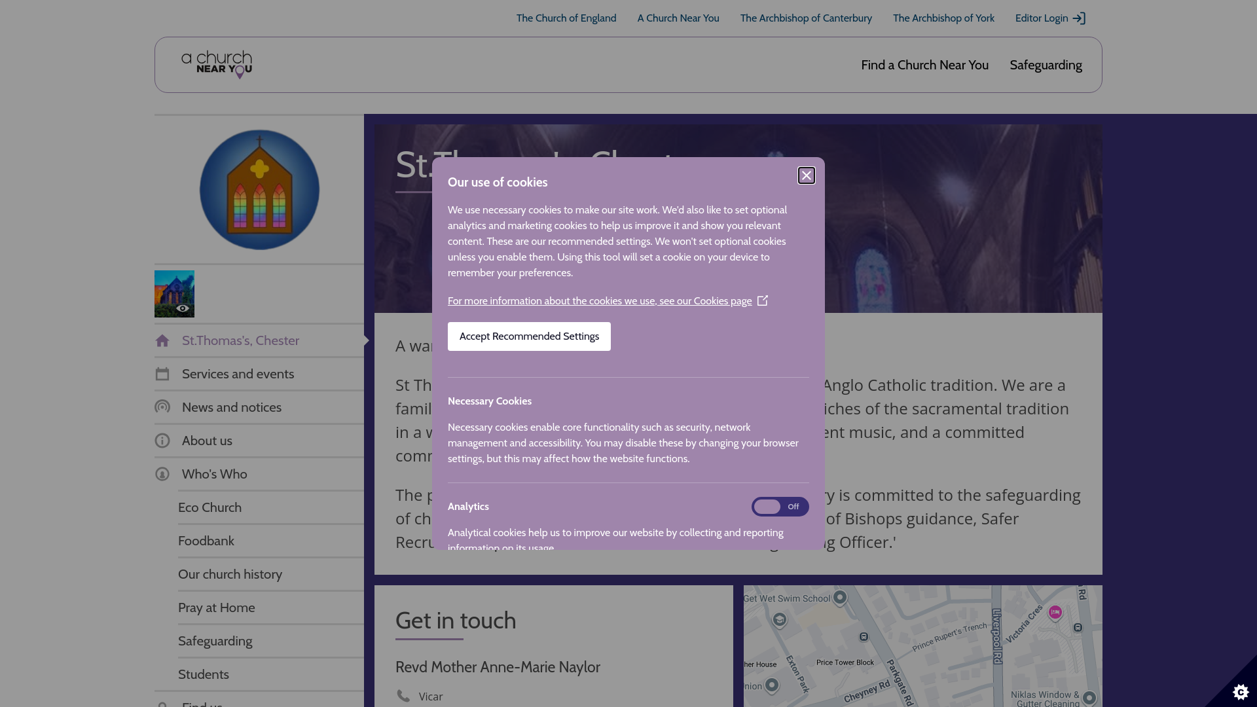This screenshot has height=707, width=1257.
Task: Click the Our use of cookies title
Action: pyautogui.click(x=498, y=183)
